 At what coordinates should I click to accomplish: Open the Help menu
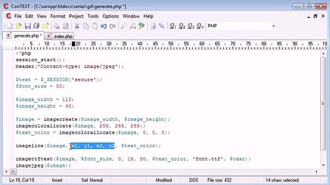(148, 16)
